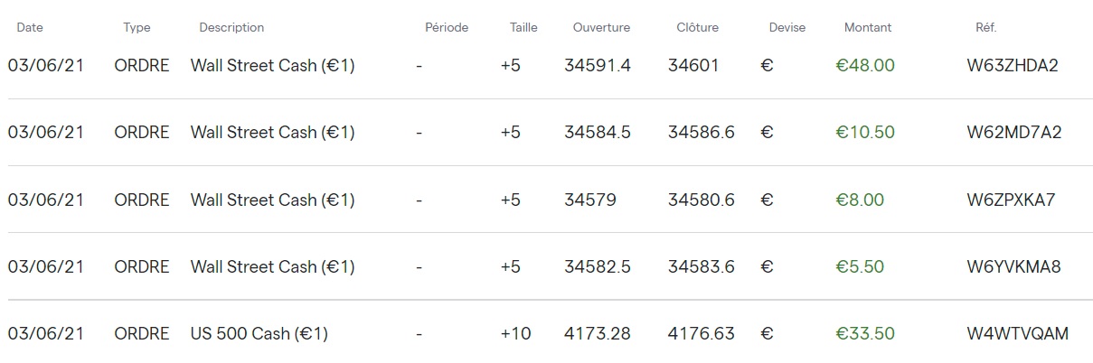Click opening price 34579
This screenshot has height=363, width=1093.
tap(589, 200)
